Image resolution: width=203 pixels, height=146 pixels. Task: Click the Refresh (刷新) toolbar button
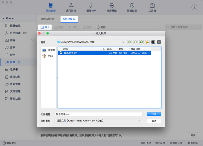(x=101, y=27)
